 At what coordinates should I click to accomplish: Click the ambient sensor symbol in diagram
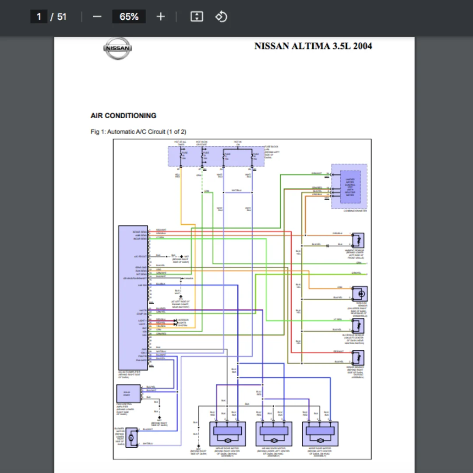tap(358, 240)
